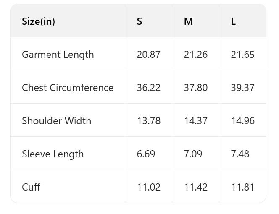Select the Shoulder Width row label
279x214 pixels.
coord(56,121)
